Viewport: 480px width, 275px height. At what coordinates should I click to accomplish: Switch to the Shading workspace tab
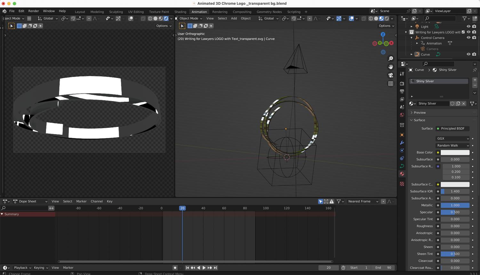180,12
